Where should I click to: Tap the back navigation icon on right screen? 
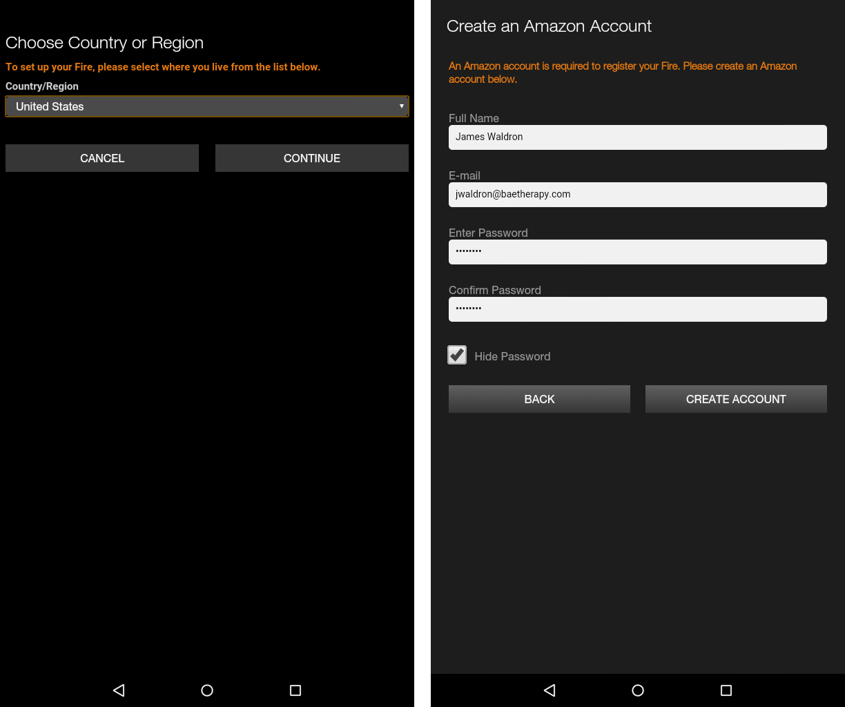[550, 690]
